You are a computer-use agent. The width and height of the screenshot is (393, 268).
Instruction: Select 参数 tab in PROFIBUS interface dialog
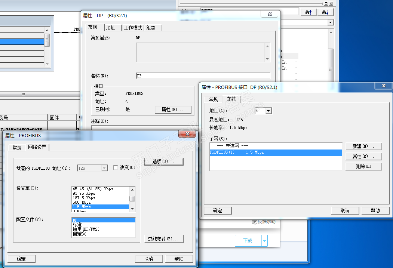231,99
